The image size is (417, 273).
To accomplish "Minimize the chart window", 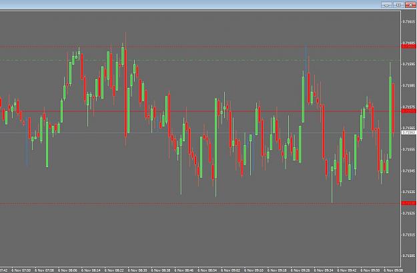I will [x=386, y=5].
